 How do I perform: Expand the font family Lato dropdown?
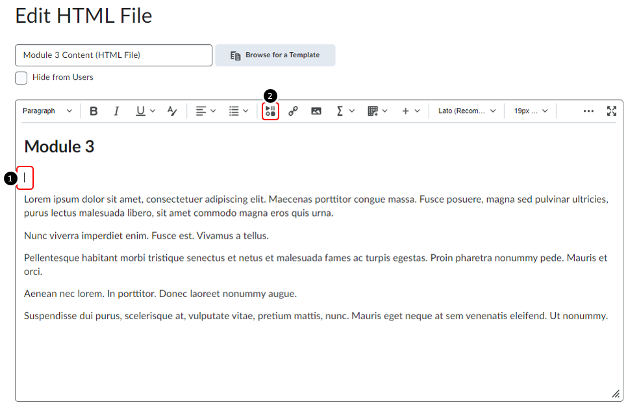(x=467, y=111)
